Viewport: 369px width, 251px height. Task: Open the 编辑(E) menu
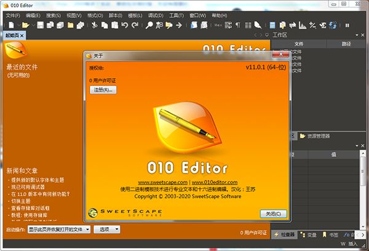point(33,15)
